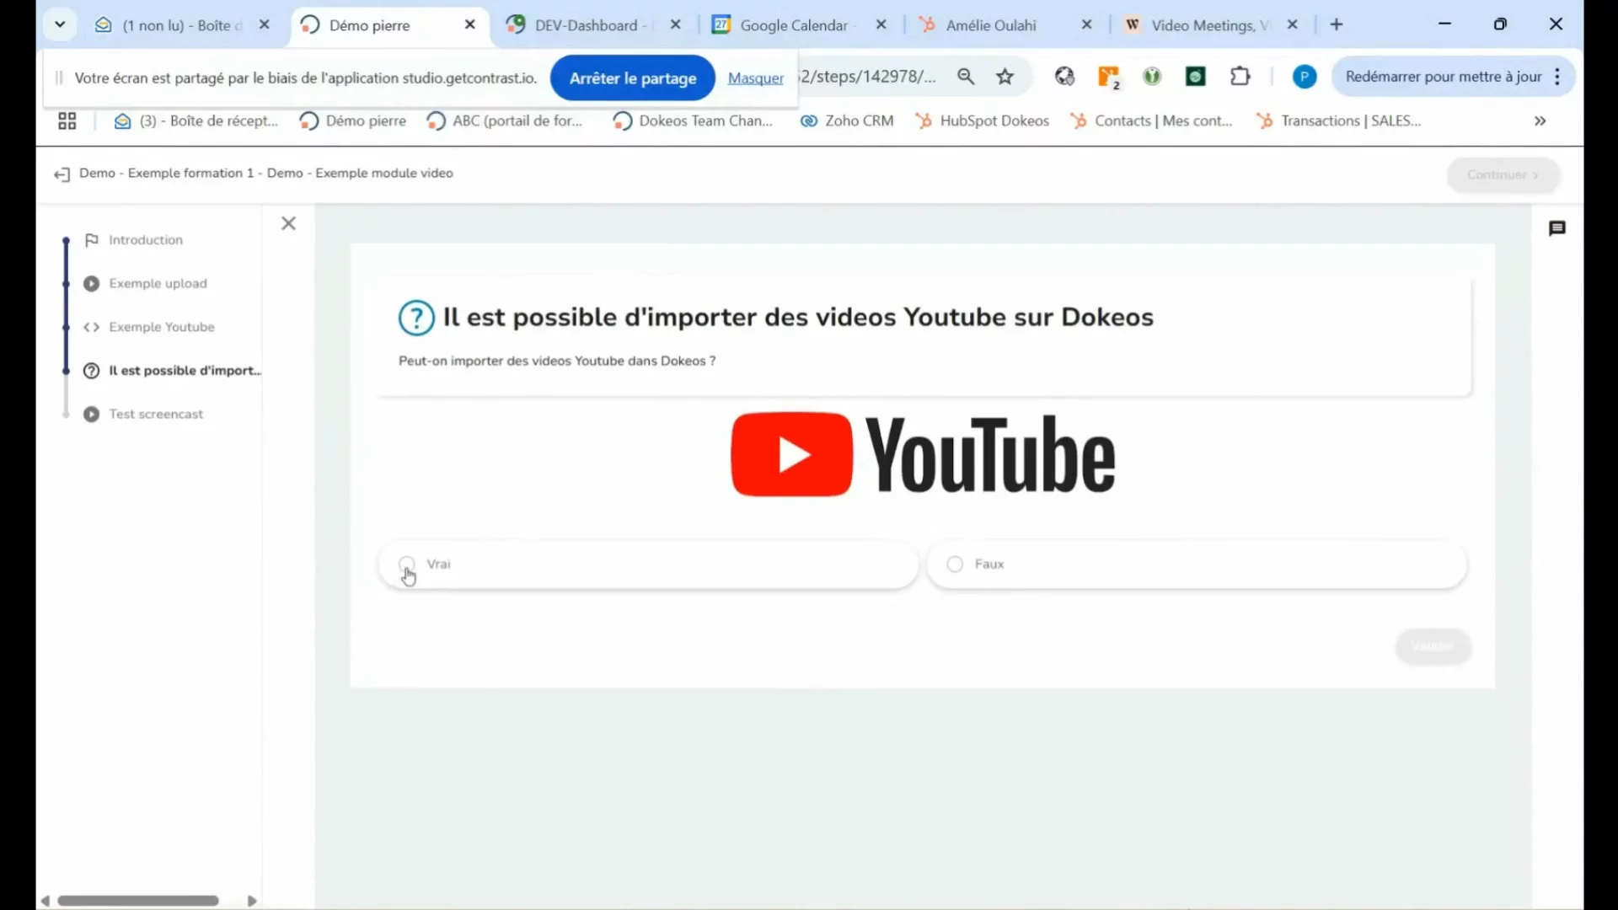Click the scrollbar left arrow
This screenshot has width=1618, height=910.
[x=46, y=901]
